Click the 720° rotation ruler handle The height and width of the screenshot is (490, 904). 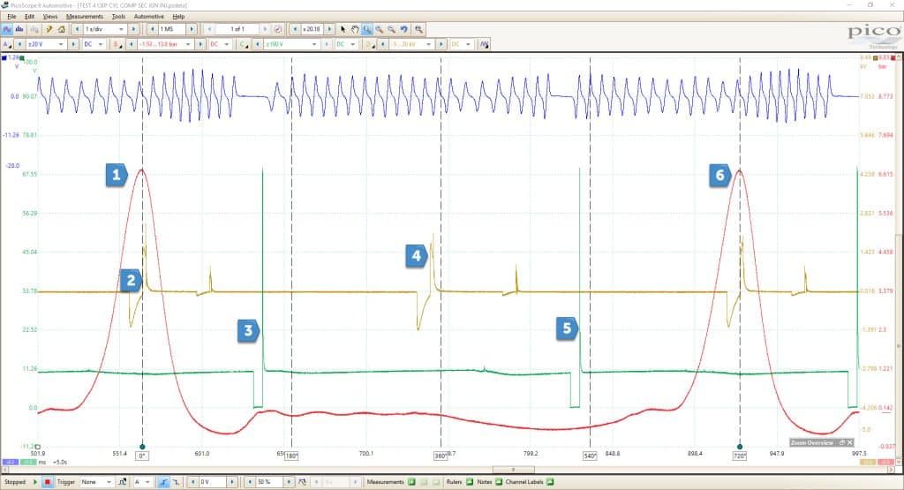(740, 446)
